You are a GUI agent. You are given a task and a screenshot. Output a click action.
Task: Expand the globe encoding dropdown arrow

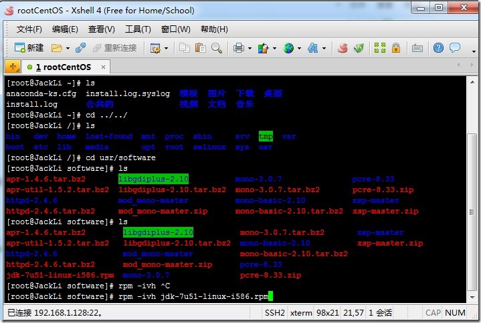click(300, 48)
